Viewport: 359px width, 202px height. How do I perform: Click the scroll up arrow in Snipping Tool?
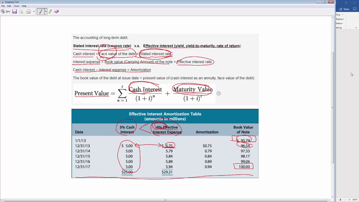(x=333, y=18)
